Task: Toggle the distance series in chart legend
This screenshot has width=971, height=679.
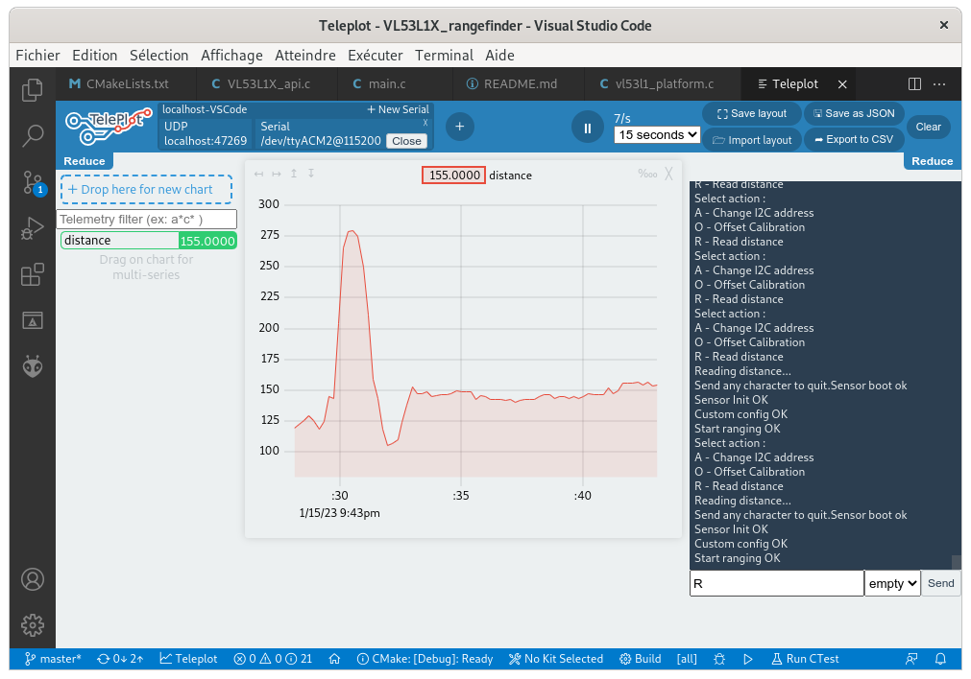Action: point(476,175)
